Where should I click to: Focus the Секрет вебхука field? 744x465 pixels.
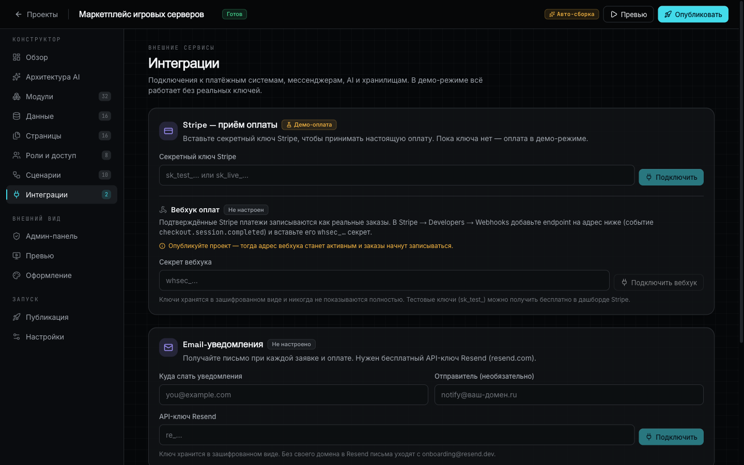pos(384,281)
